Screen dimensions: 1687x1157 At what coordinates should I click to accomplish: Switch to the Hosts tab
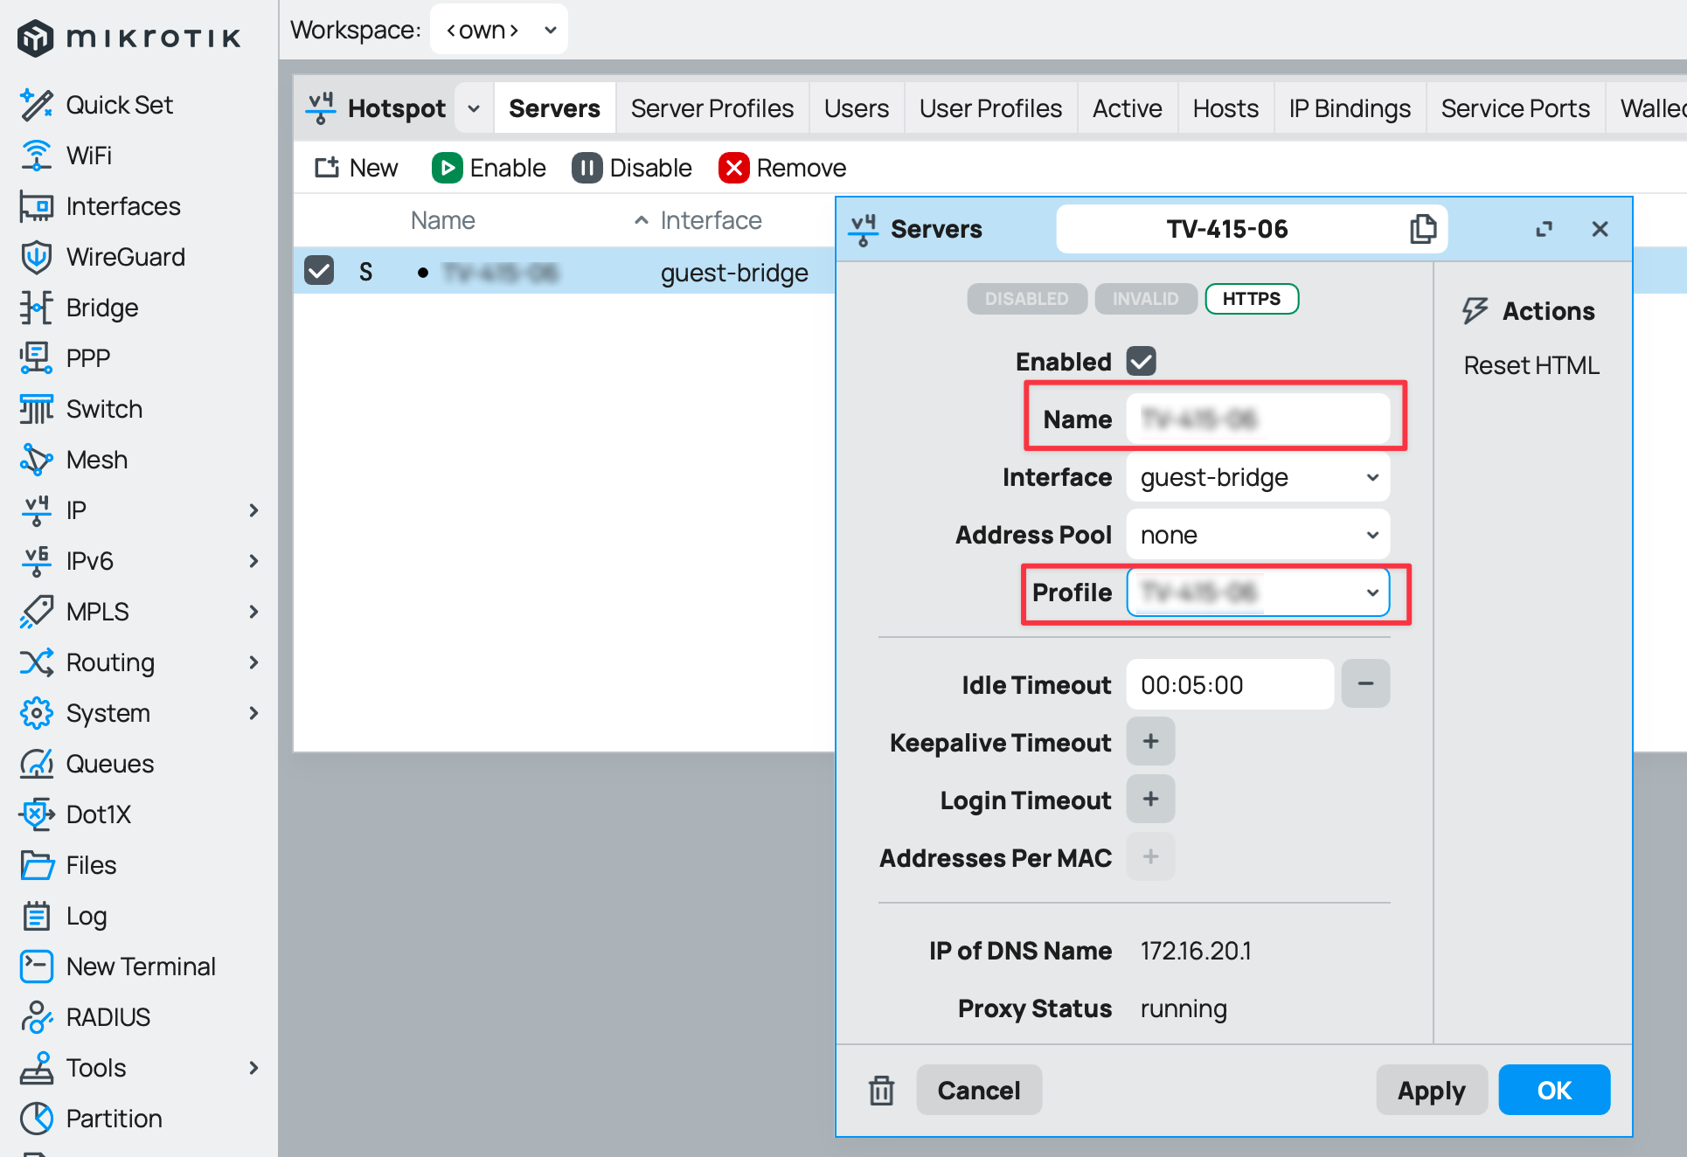(1225, 108)
